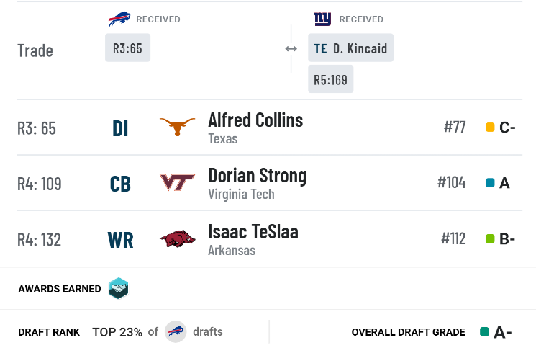Image resolution: width=536 pixels, height=353 pixels.
Task: Open Alfred Collins player profile
Action: (255, 120)
